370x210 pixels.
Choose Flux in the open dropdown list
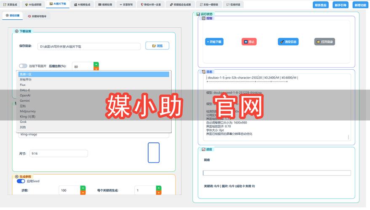pos(23,85)
